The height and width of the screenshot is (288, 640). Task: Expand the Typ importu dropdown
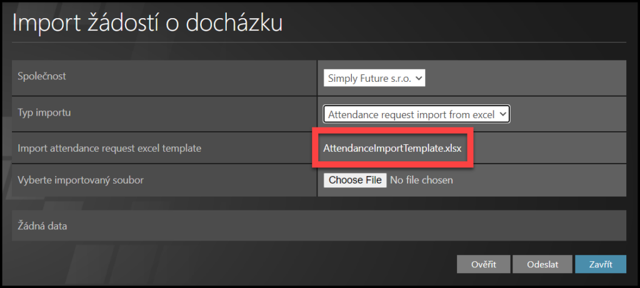click(x=416, y=114)
